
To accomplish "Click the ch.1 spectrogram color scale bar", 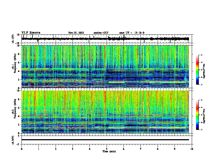I will tap(197, 70).
